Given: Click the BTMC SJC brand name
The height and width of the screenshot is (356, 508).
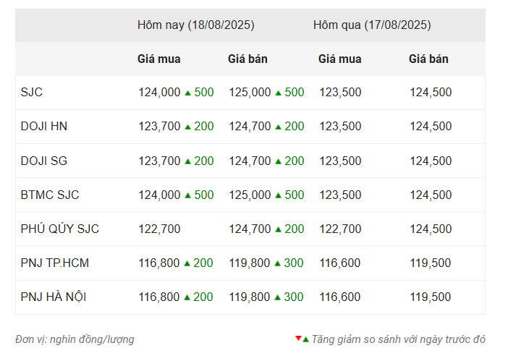Looking at the screenshot, I should click(x=49, y=195).
